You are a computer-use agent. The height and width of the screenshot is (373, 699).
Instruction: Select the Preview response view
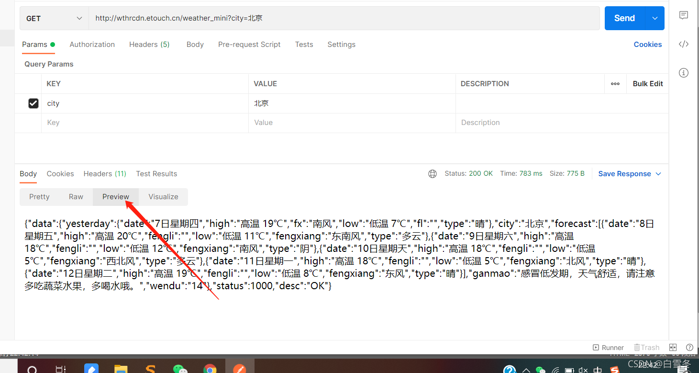point(116,197)
